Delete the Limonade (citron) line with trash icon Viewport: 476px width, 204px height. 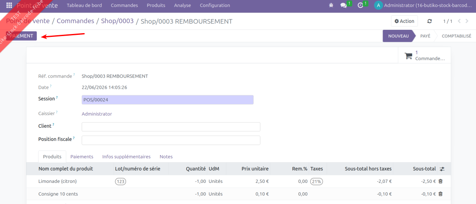click(441, 181)
